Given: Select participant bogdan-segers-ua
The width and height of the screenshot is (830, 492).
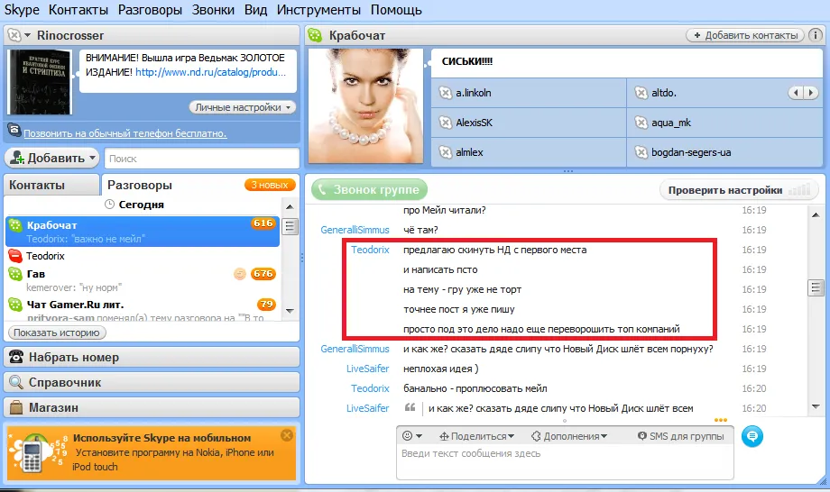Looking at the screenshot, I should pos(724,152).
